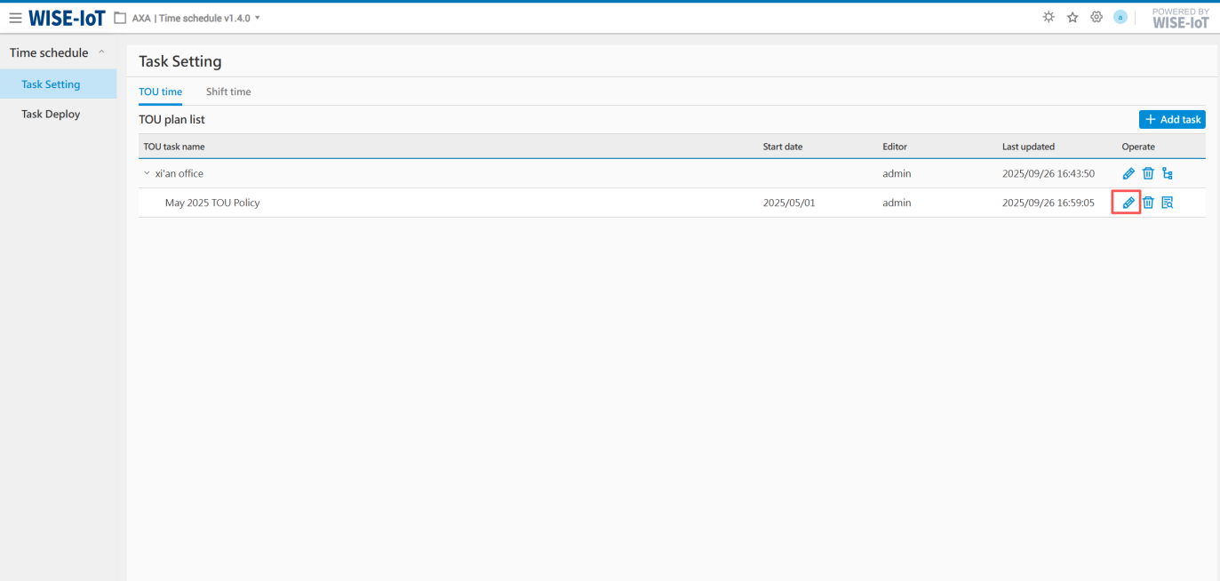Edit the May 2025 TOU Policy task
Screen dimensions: 1220x581
click(1128, 203)
